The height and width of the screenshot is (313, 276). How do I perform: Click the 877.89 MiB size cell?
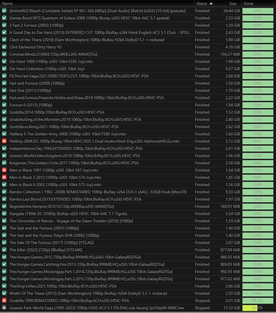pyautogui.click(x=230, y=250)
